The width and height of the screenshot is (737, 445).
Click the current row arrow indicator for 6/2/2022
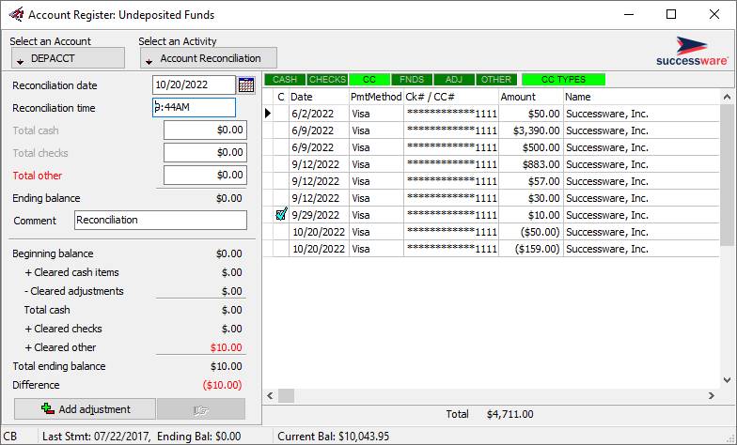coord(268,114)
